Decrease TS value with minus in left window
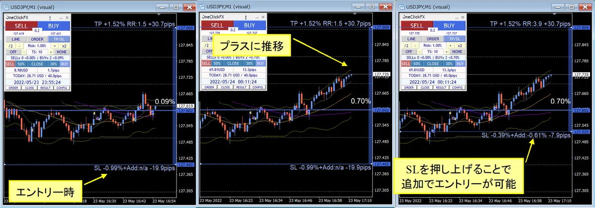 click(x=24, y=52)
